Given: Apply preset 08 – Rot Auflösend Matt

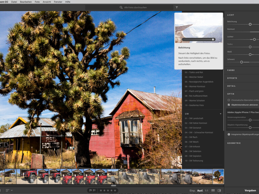Looking at the screenshot, I should (196, 96).
